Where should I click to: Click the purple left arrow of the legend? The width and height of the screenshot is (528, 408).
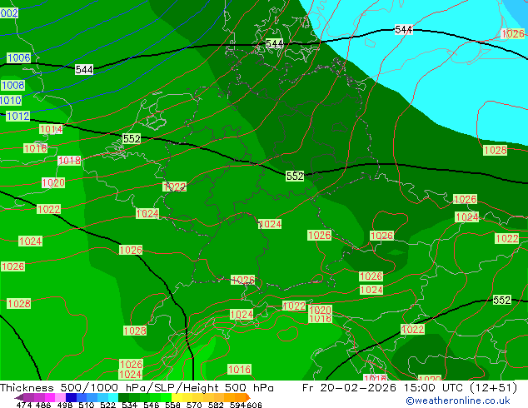click(x=19, y=397)
